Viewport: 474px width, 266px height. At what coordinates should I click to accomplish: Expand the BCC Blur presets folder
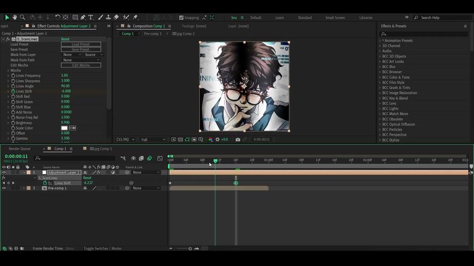pos(380,66)
